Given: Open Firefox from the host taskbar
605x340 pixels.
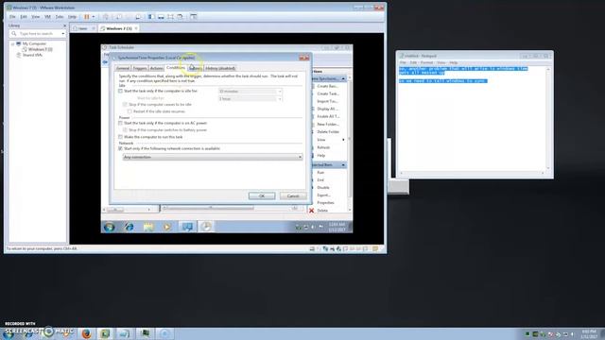Looking at the screenshot, I should pos(86,333).
